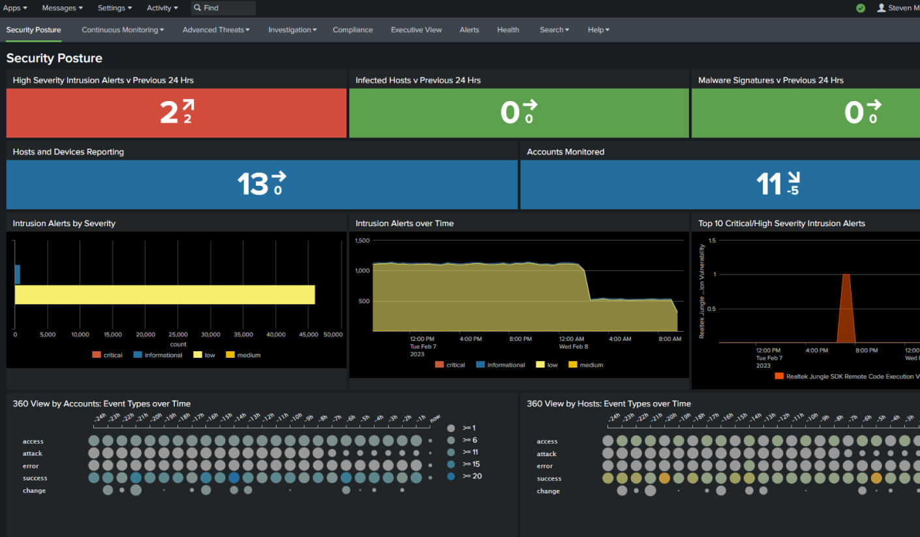Click the up arrow trend icon on High Severity alerts
This screenshot has width=920, height=537.
[x=188, y=105]
